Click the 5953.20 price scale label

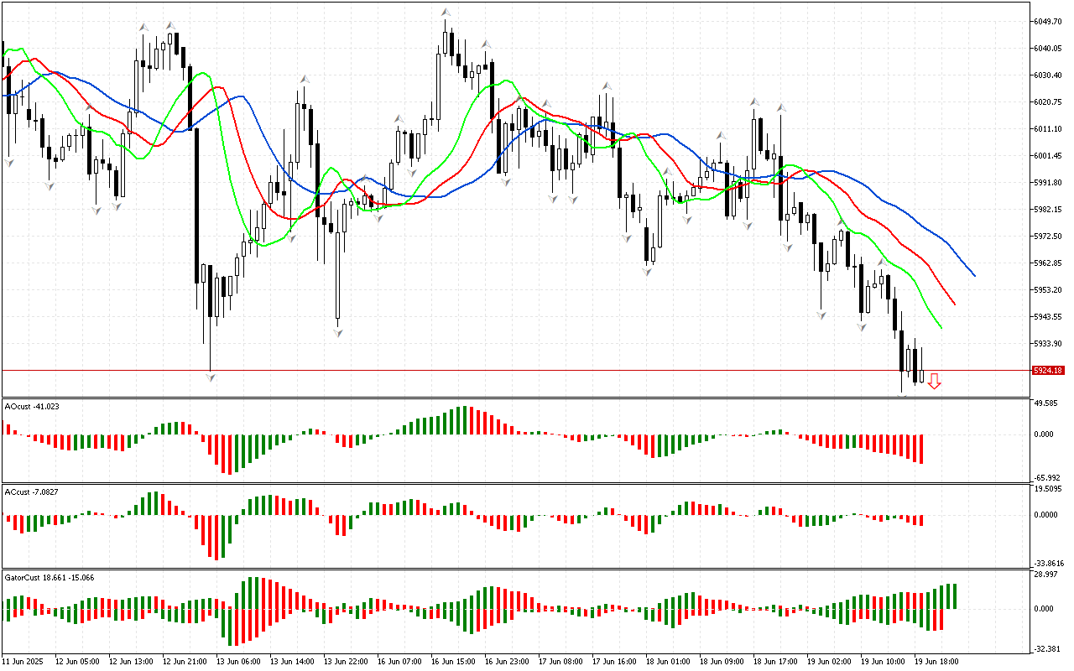click(1049, 290)
